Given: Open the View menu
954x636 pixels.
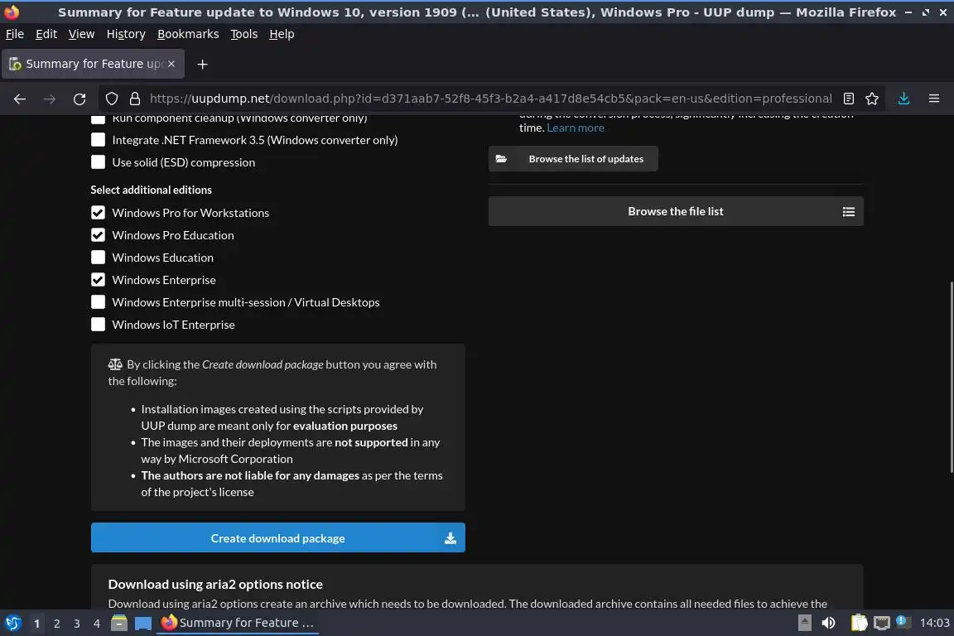Looking at the screenshot, I should click(x=81, y=34).
